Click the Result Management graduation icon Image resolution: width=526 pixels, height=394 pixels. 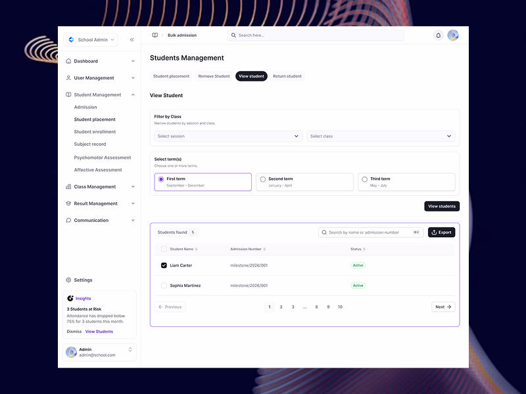(68, 204)
